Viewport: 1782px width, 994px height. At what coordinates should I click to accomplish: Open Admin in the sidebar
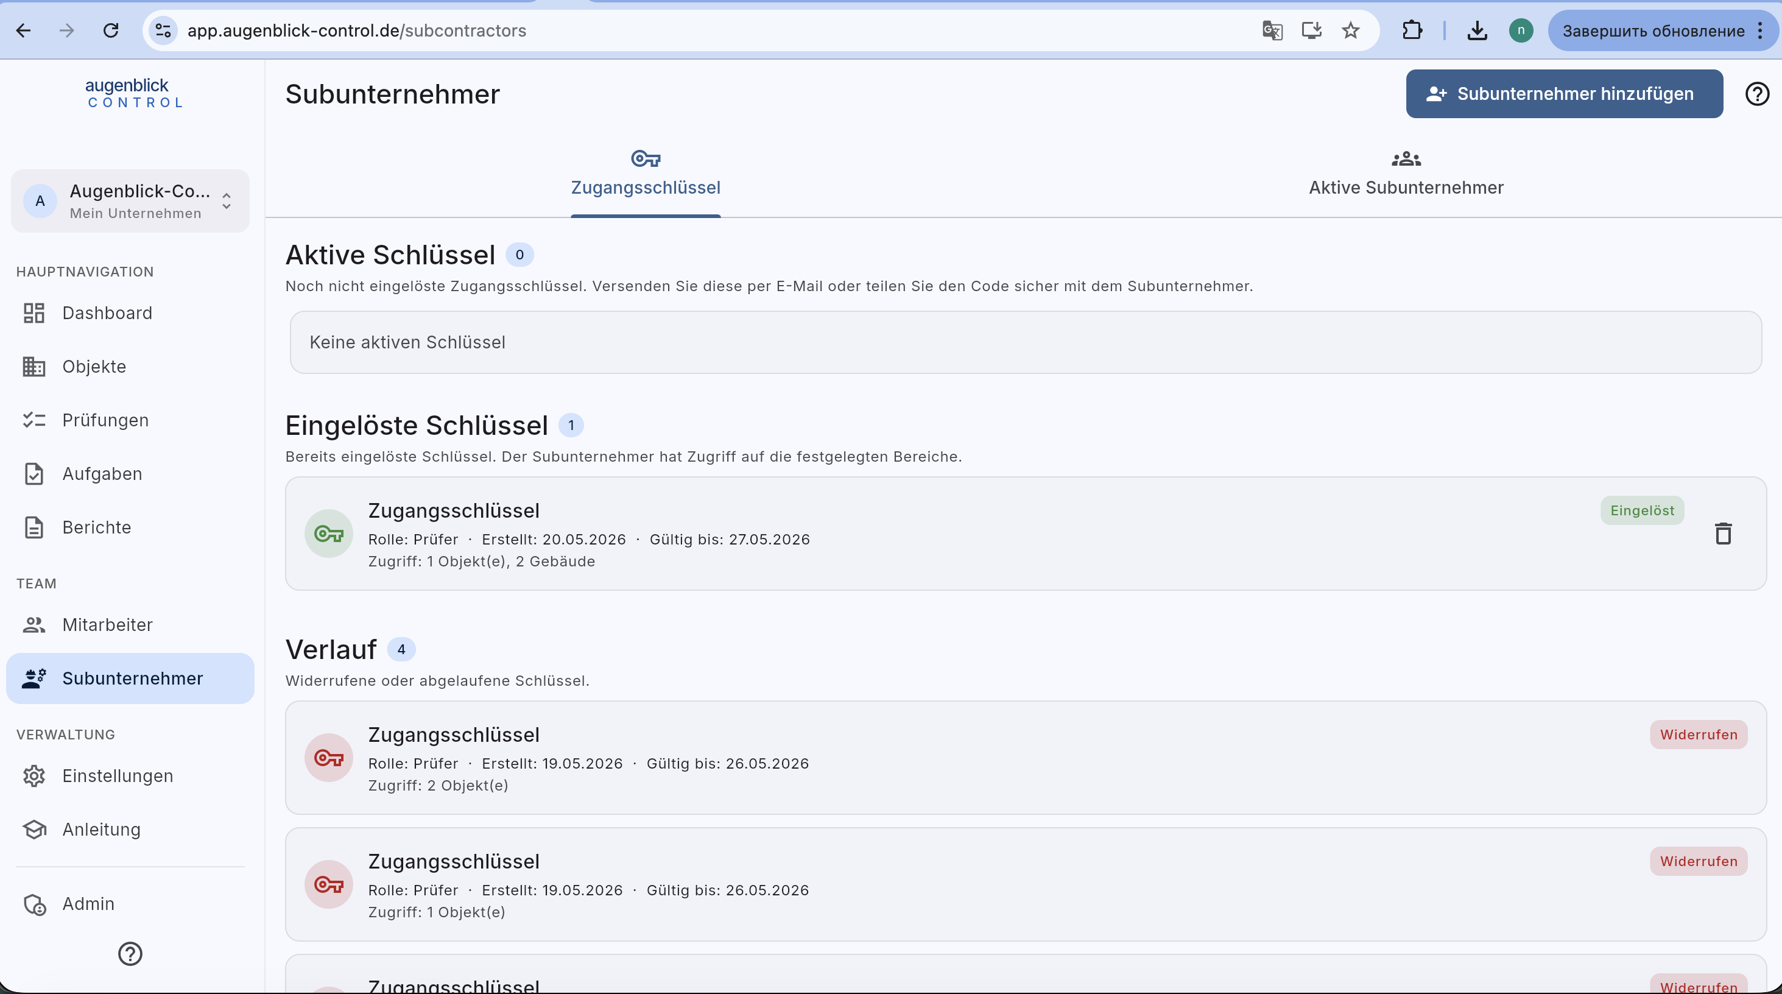(130, 904)
